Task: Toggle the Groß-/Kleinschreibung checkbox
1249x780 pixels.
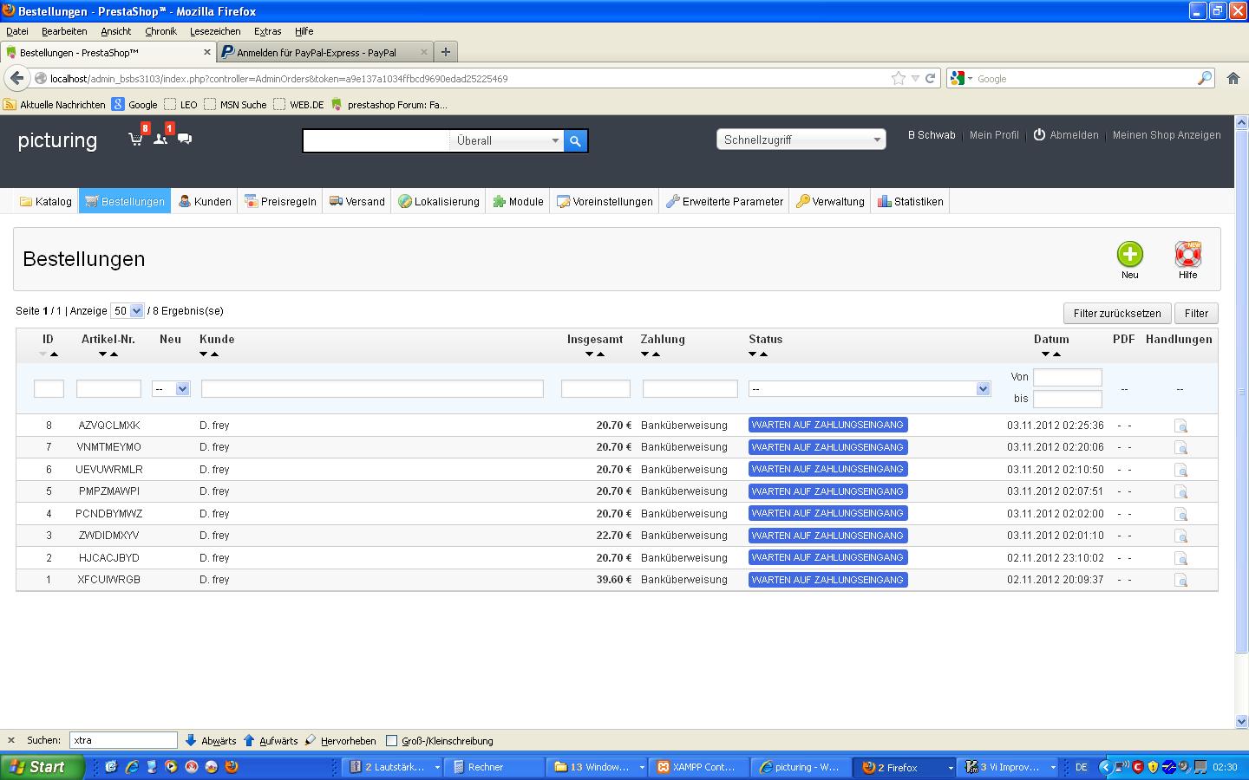Action: [x=391, y=741]
